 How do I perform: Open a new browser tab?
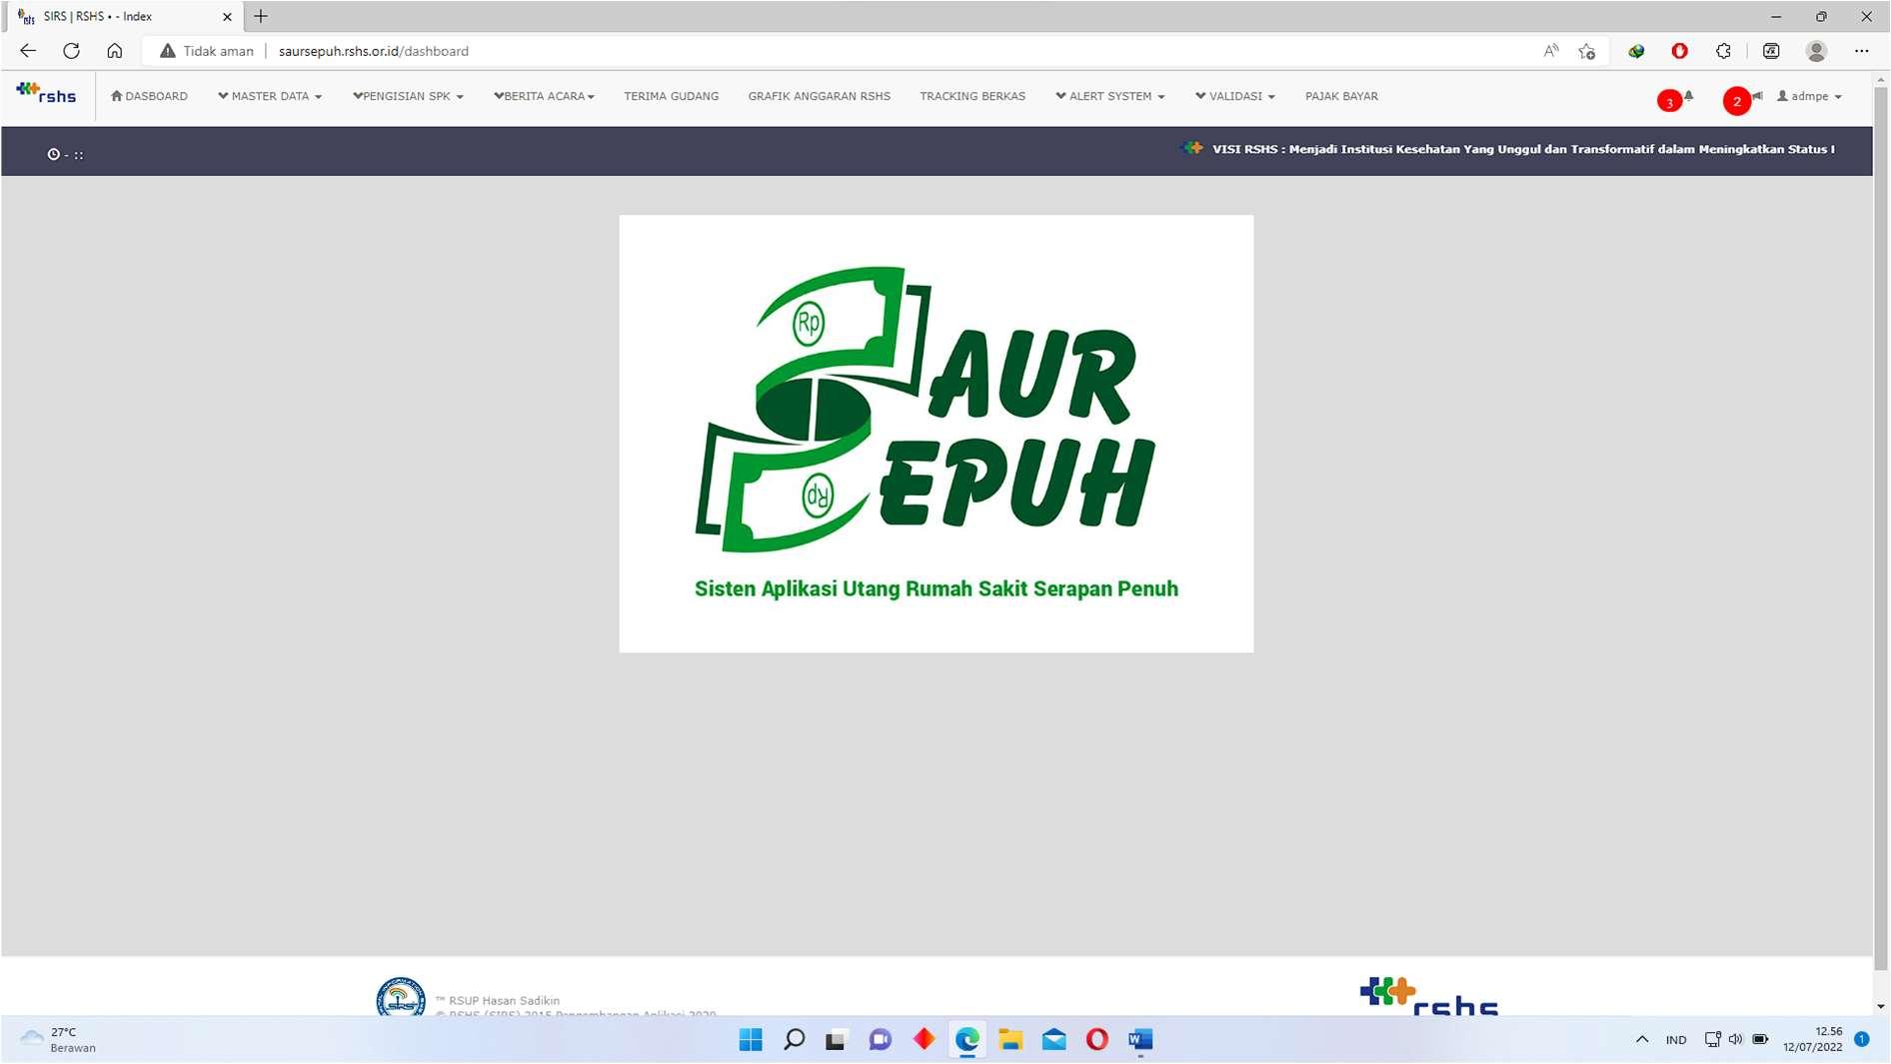261,16
